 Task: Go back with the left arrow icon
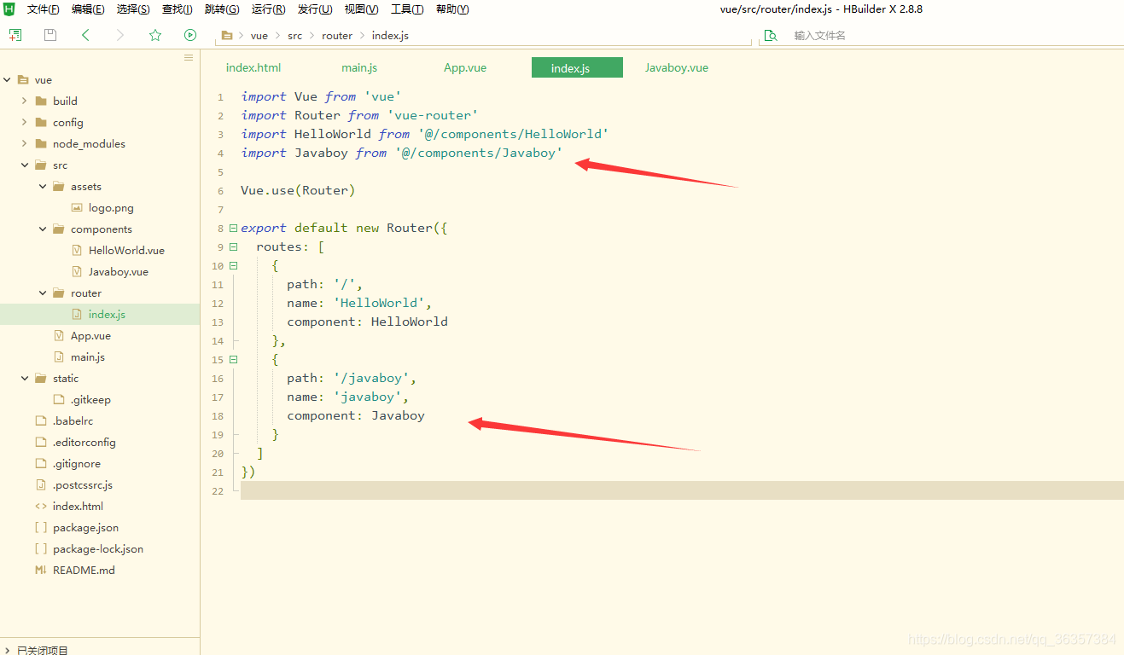(85, 35)
